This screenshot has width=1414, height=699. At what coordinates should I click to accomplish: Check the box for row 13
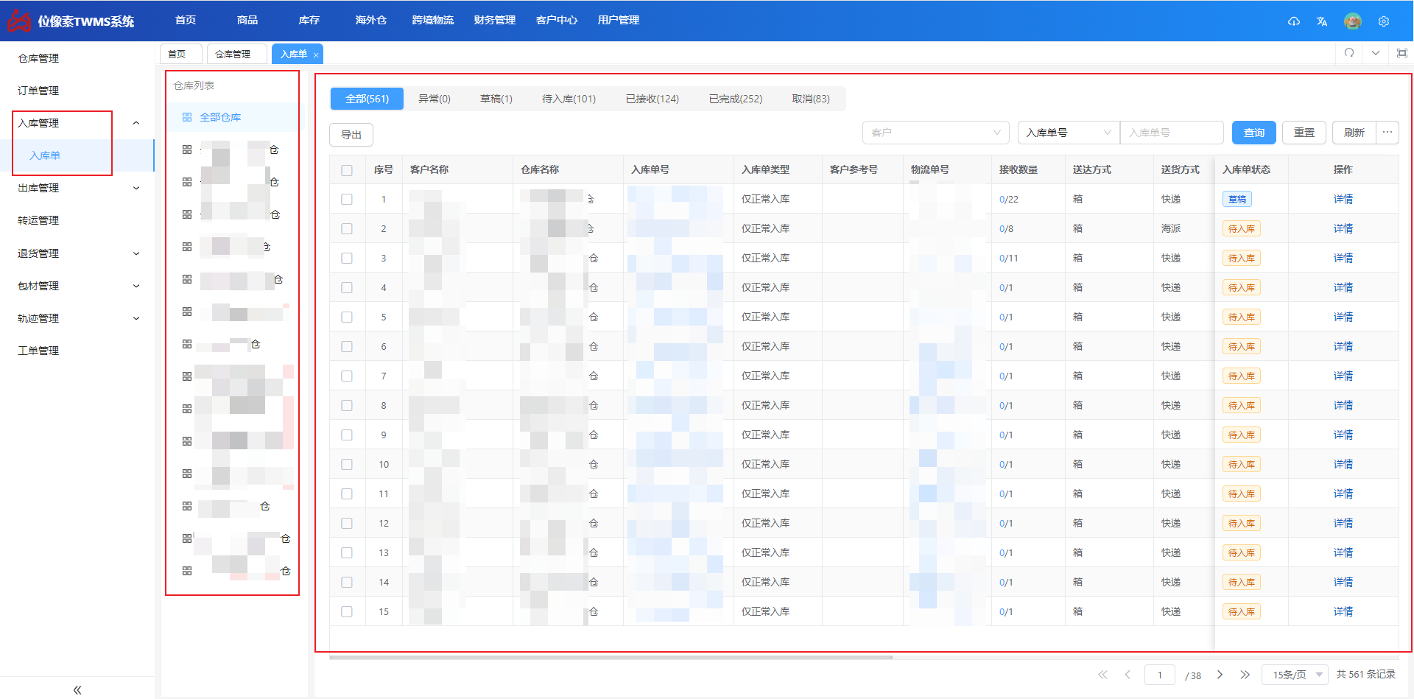click(347, 553)
